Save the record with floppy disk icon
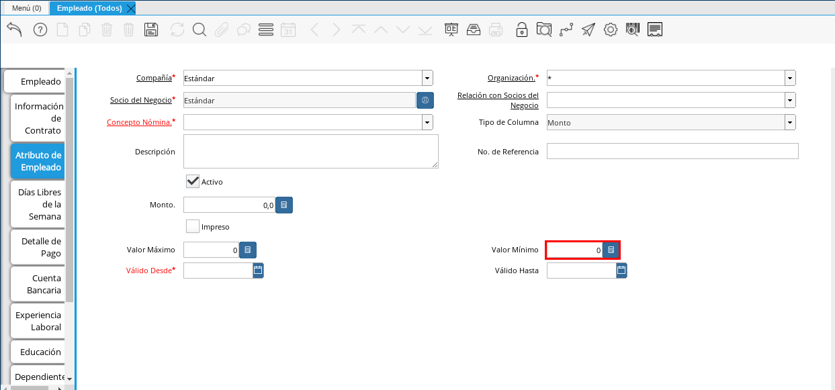The height and width of the screenshot is (390, 835). (151, 30)
